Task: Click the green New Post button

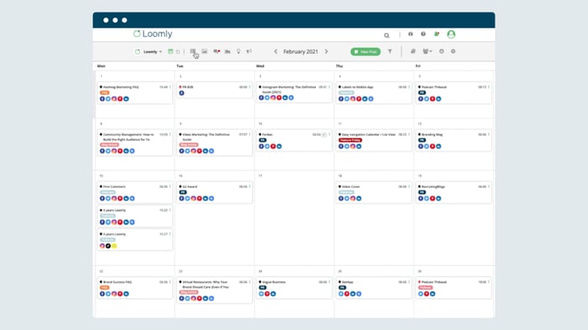Action: [x=365, y=52]
